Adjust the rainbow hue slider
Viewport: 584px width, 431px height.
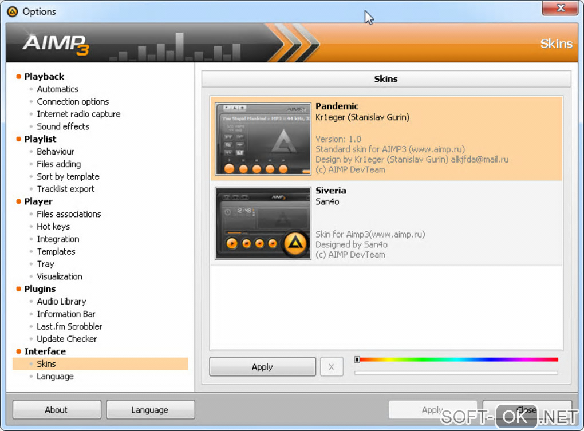[x=456, y=359]
